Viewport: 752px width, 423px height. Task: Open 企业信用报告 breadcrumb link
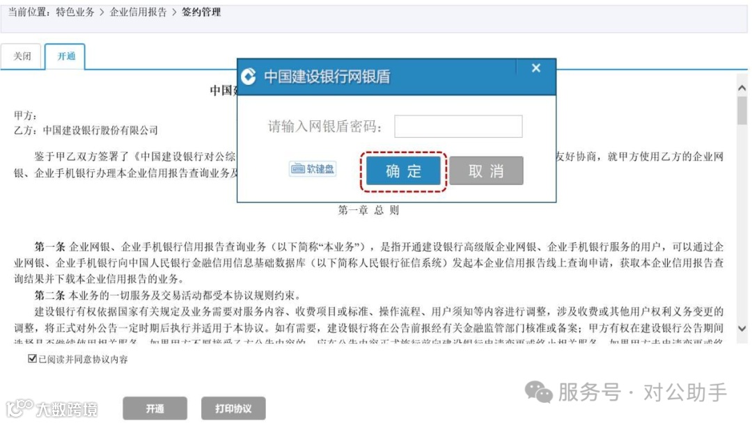pyautogui.click(x=138, y=12)
